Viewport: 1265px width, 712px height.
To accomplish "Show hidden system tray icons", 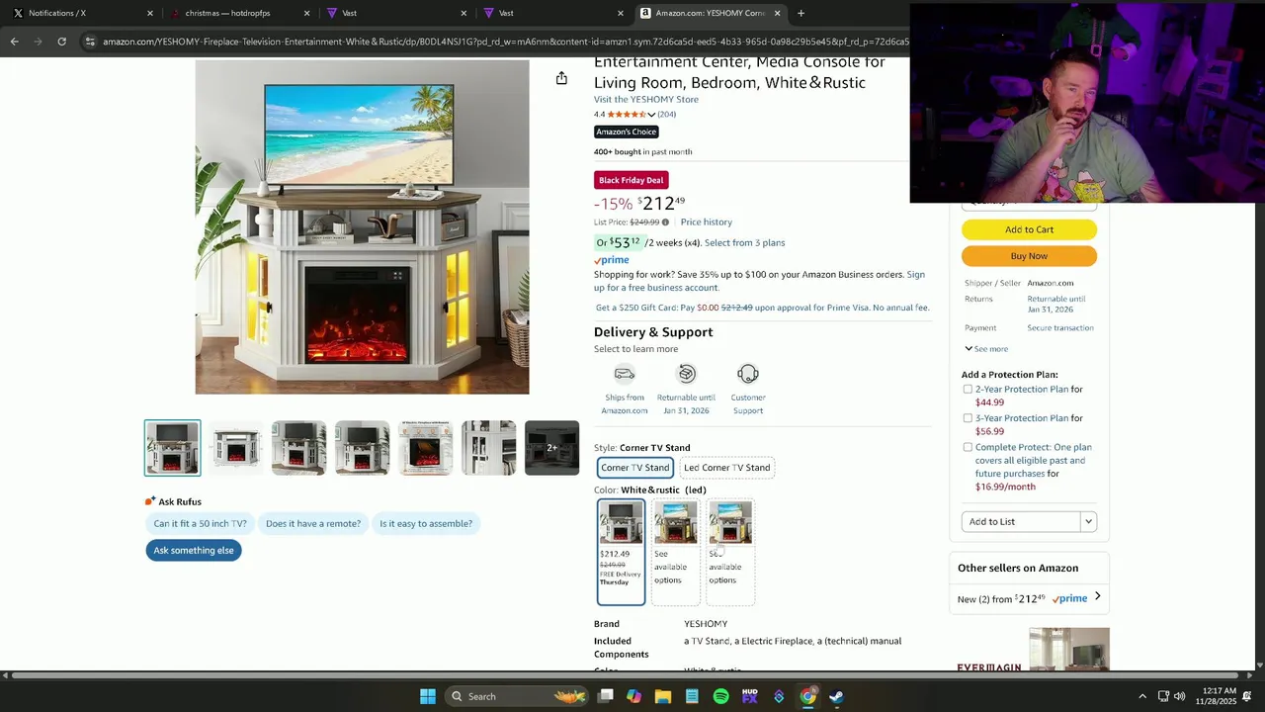I will 1142,696.
